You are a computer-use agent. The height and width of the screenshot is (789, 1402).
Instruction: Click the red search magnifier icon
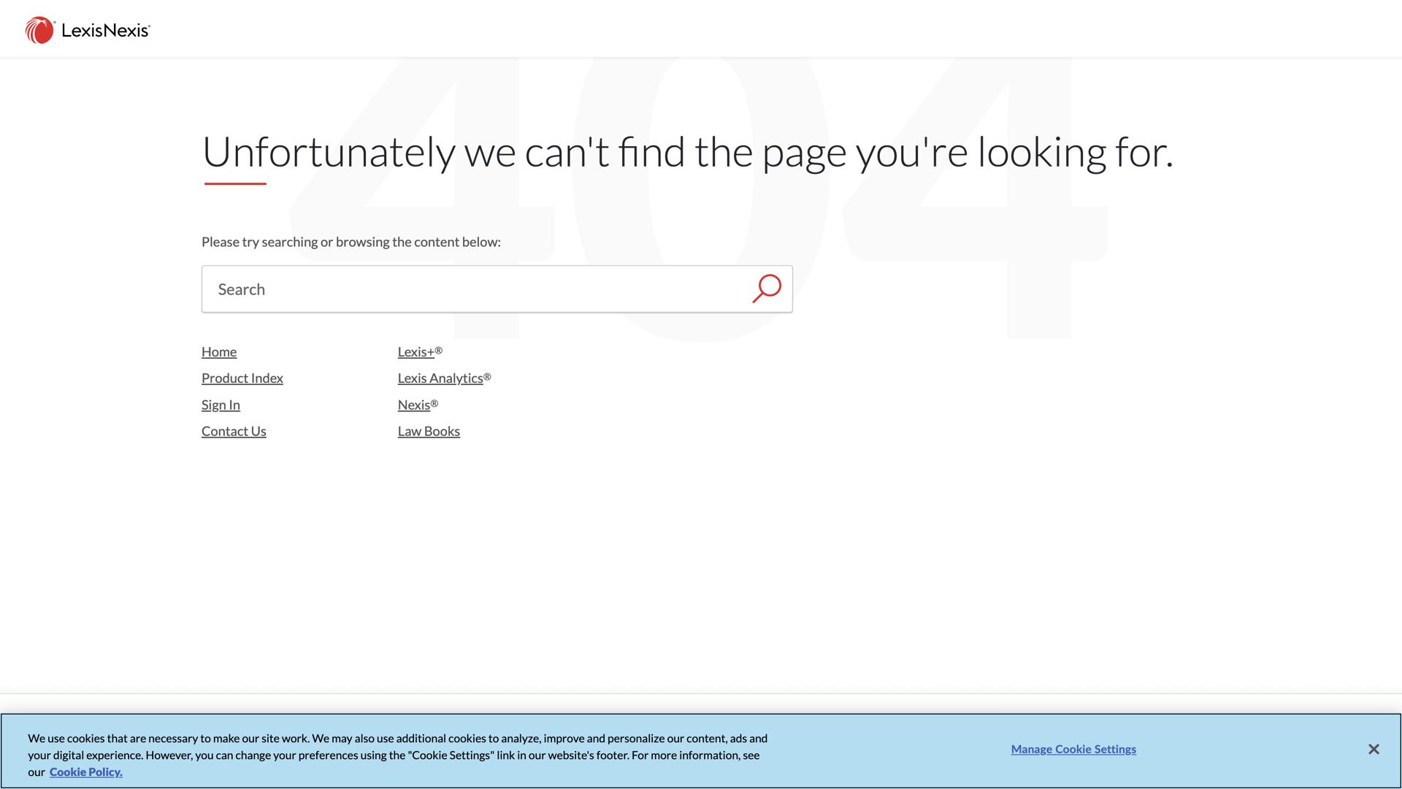point(766,289)
